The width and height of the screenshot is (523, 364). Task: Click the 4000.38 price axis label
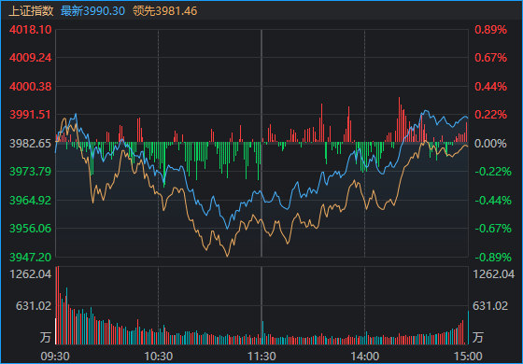(30, 87)
